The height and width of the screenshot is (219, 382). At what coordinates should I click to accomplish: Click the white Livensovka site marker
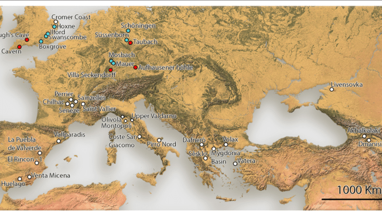(332, 90)
